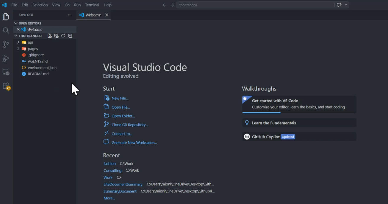This screenshot has width=388, height=204.
Task: Open the Run and Debug view
Action: click(6, 59)
